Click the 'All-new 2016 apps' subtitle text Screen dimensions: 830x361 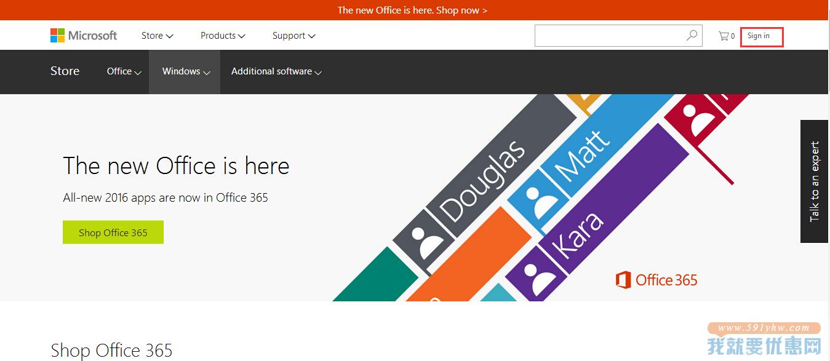click(x=166, y=198)
